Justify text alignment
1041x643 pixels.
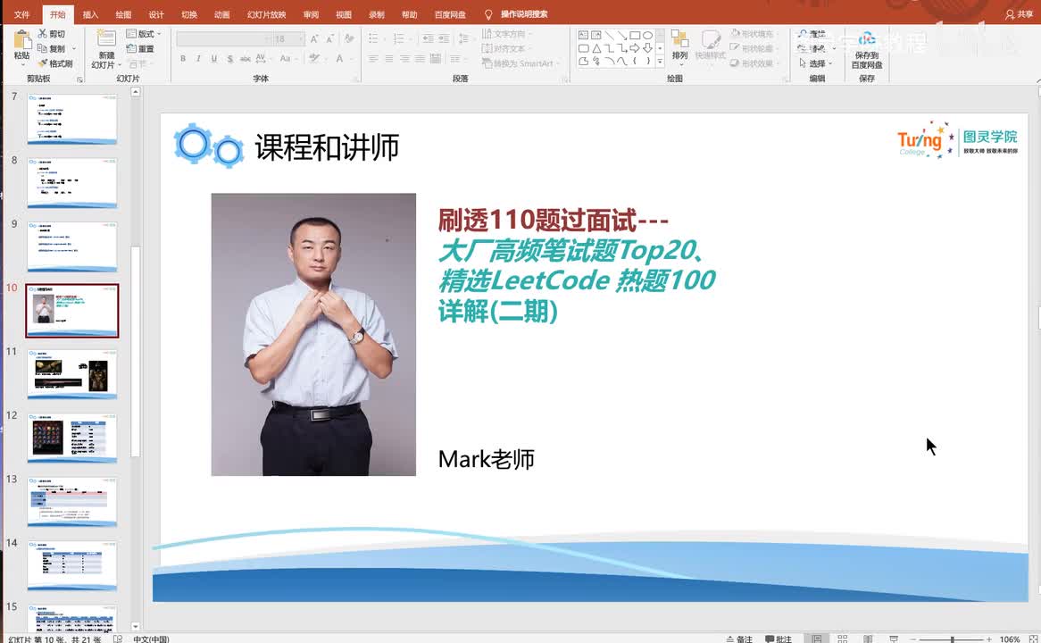click(420, 59)
